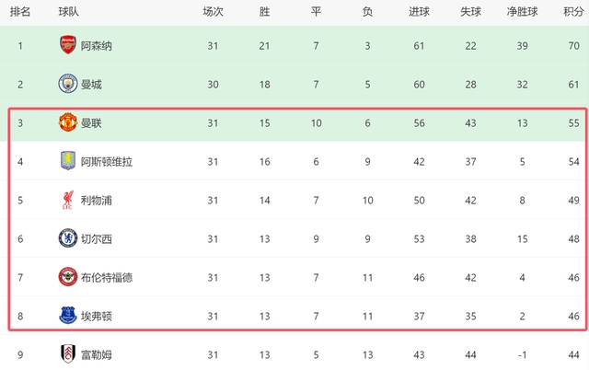The image size is (589, 370).
Task: Click the 进球 column header
Action: coord(419,12)
